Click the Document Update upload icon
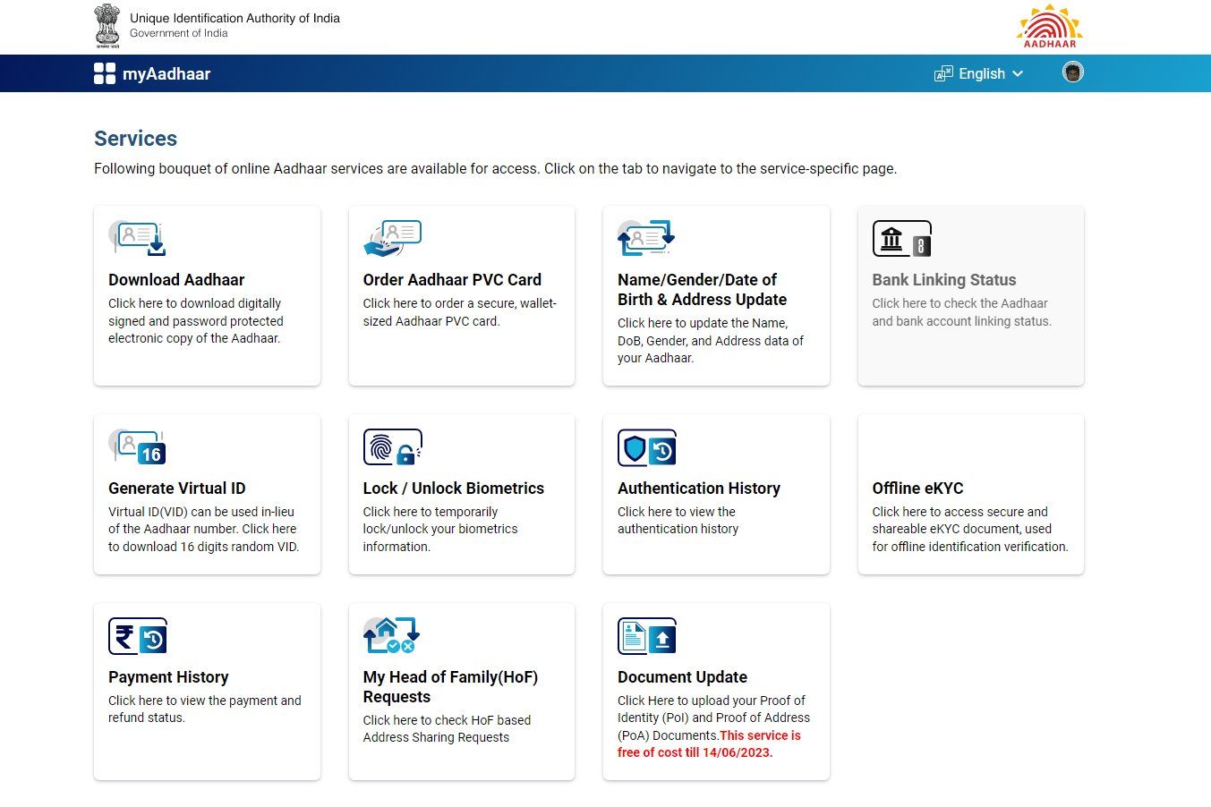Screen dimensions: 1211x807 [646, 636]
